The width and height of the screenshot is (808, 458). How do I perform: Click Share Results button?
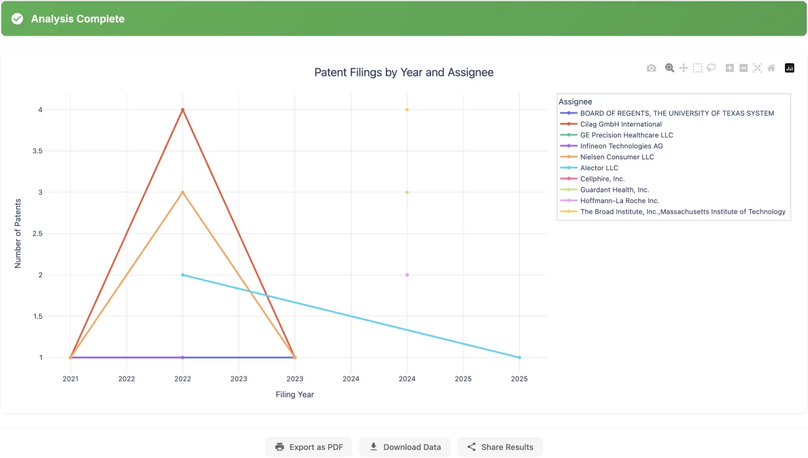500,447
